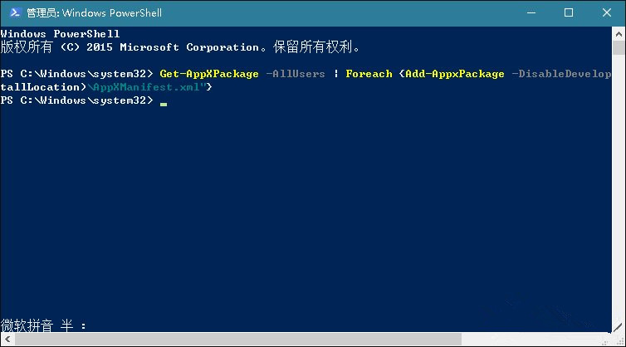This screenshot has height=347, width=626.
Task: Minimize the PowerShell window
Action: click(x=531, y=12)
